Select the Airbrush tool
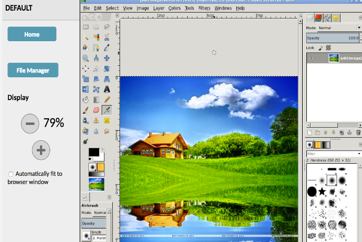 point(107,110)
